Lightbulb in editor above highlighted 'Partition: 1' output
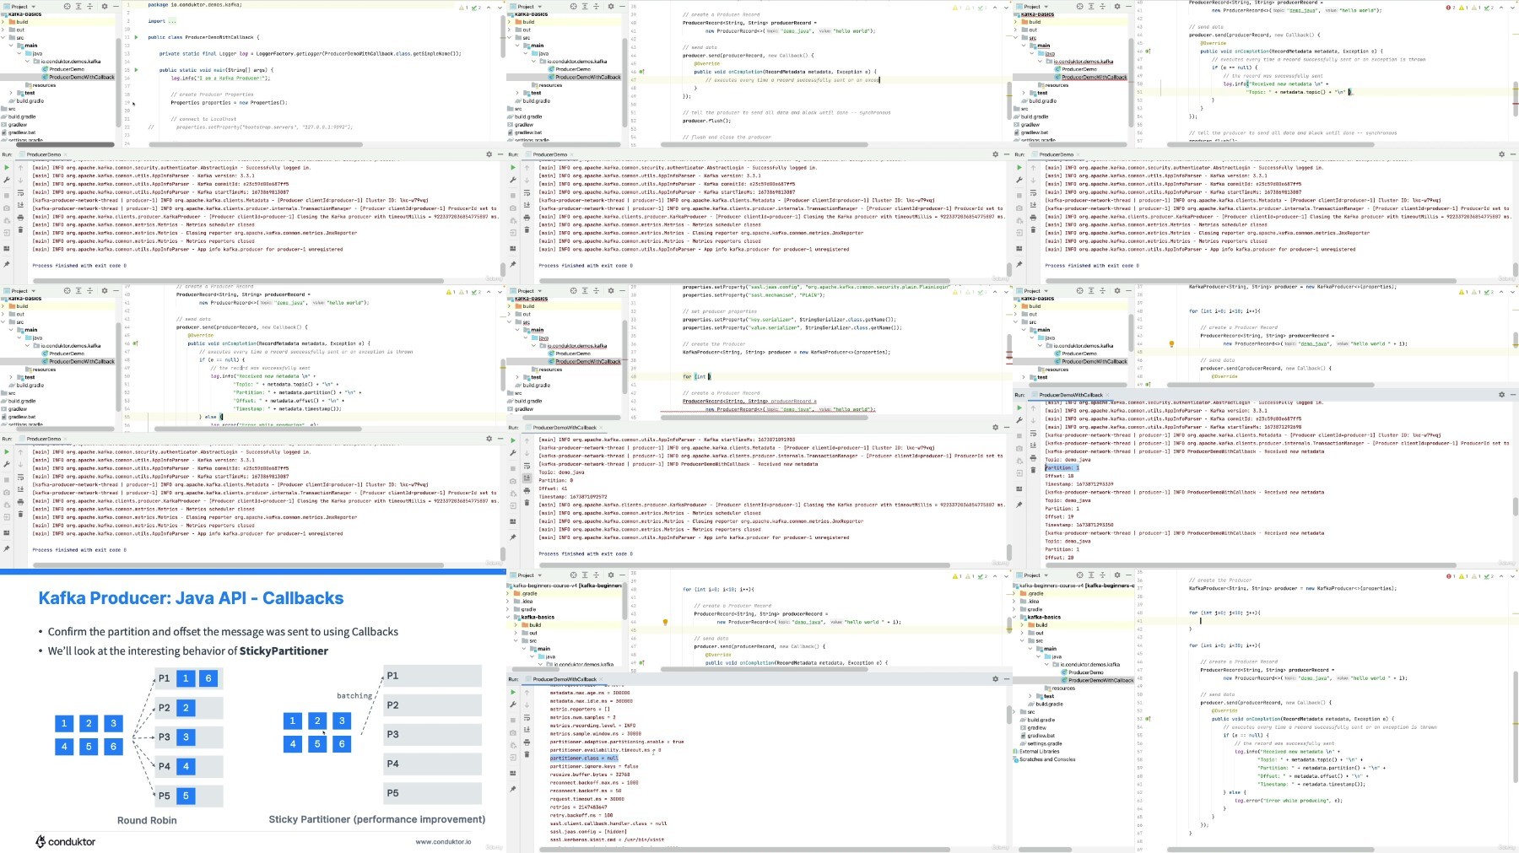Screen dimensions: 1519x853 pyautogui.click(x=1171, y=344)
